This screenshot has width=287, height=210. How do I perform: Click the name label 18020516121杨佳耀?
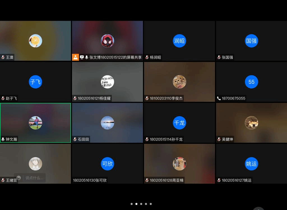[94, 98]
